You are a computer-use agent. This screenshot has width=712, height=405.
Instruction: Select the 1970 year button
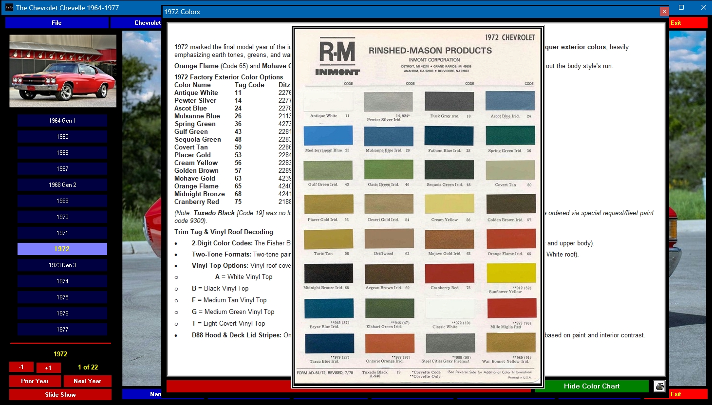tap(62, 217)
